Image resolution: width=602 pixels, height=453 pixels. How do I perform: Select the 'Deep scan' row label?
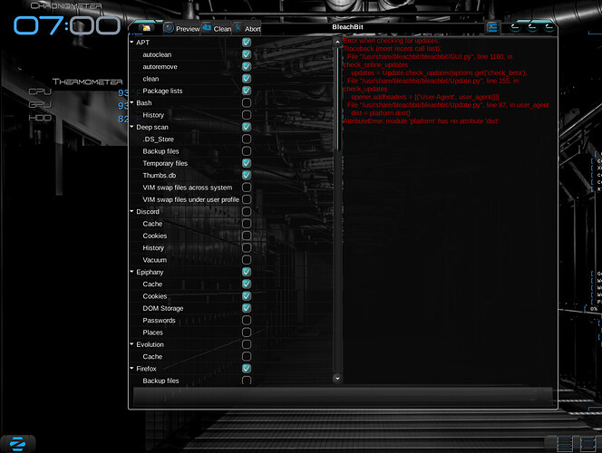(152, 127)
